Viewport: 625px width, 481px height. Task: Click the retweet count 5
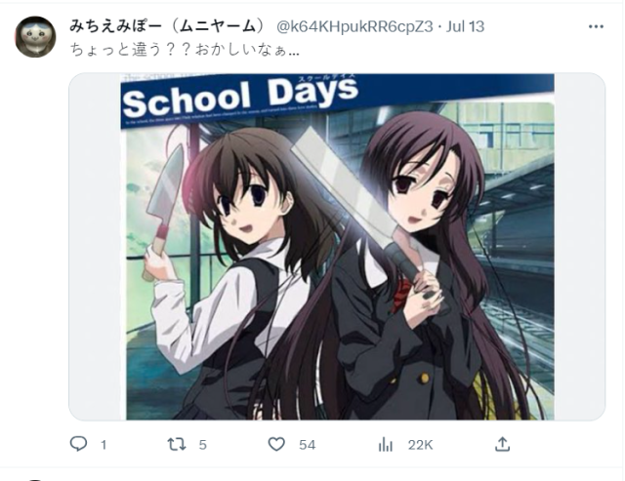202,445
